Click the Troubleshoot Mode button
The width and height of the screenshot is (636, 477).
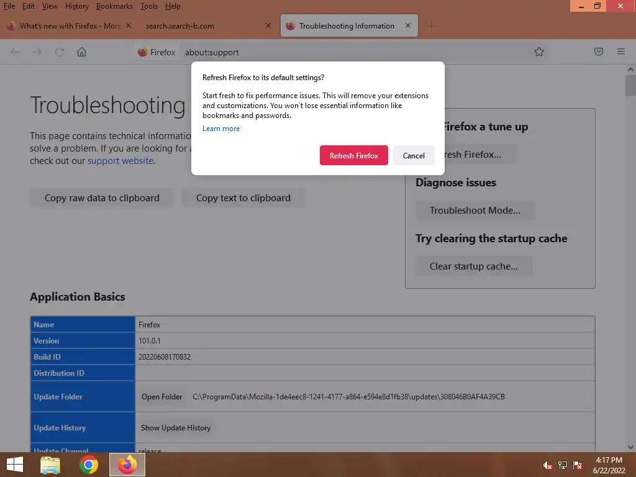[475, 211]
